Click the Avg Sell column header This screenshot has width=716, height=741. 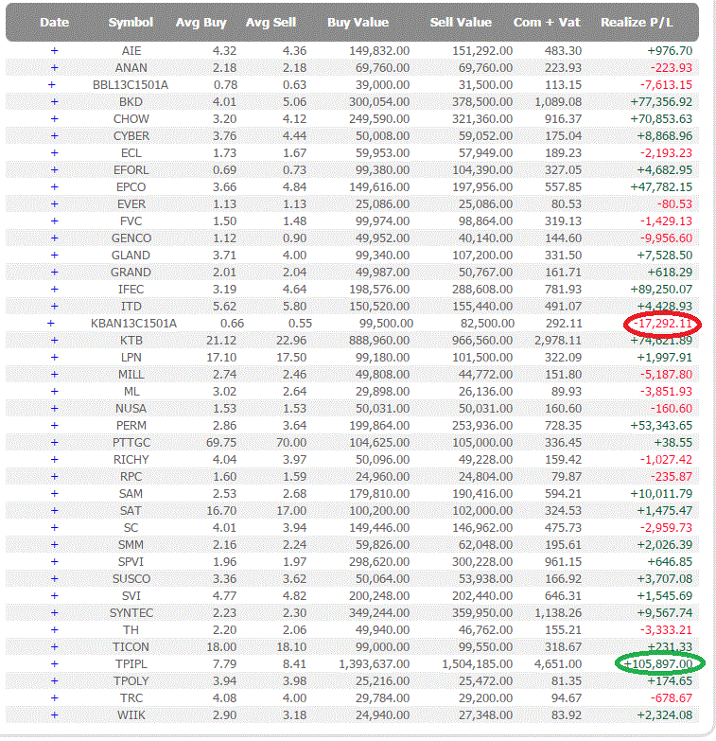(271, 22)
